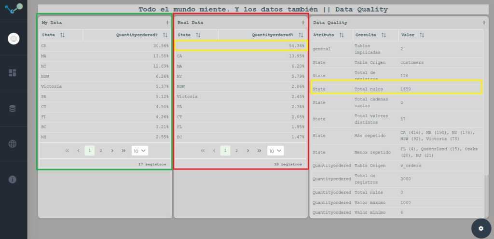The height and width of the screenshot is (239, 494).
Task: Click the NH row in My Data
Action: (105, 137)
